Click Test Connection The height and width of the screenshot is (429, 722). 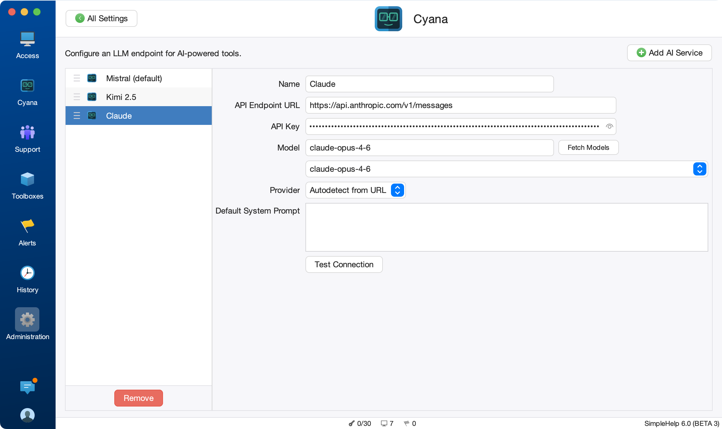click(x=344, y=264)
